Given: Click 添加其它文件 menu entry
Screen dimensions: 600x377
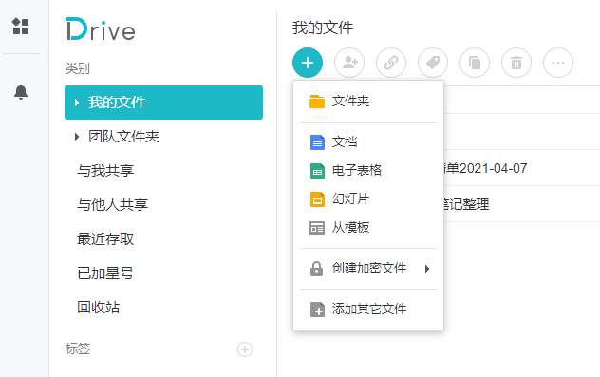Looking at the screenshot, I should (x=368, y=310).
